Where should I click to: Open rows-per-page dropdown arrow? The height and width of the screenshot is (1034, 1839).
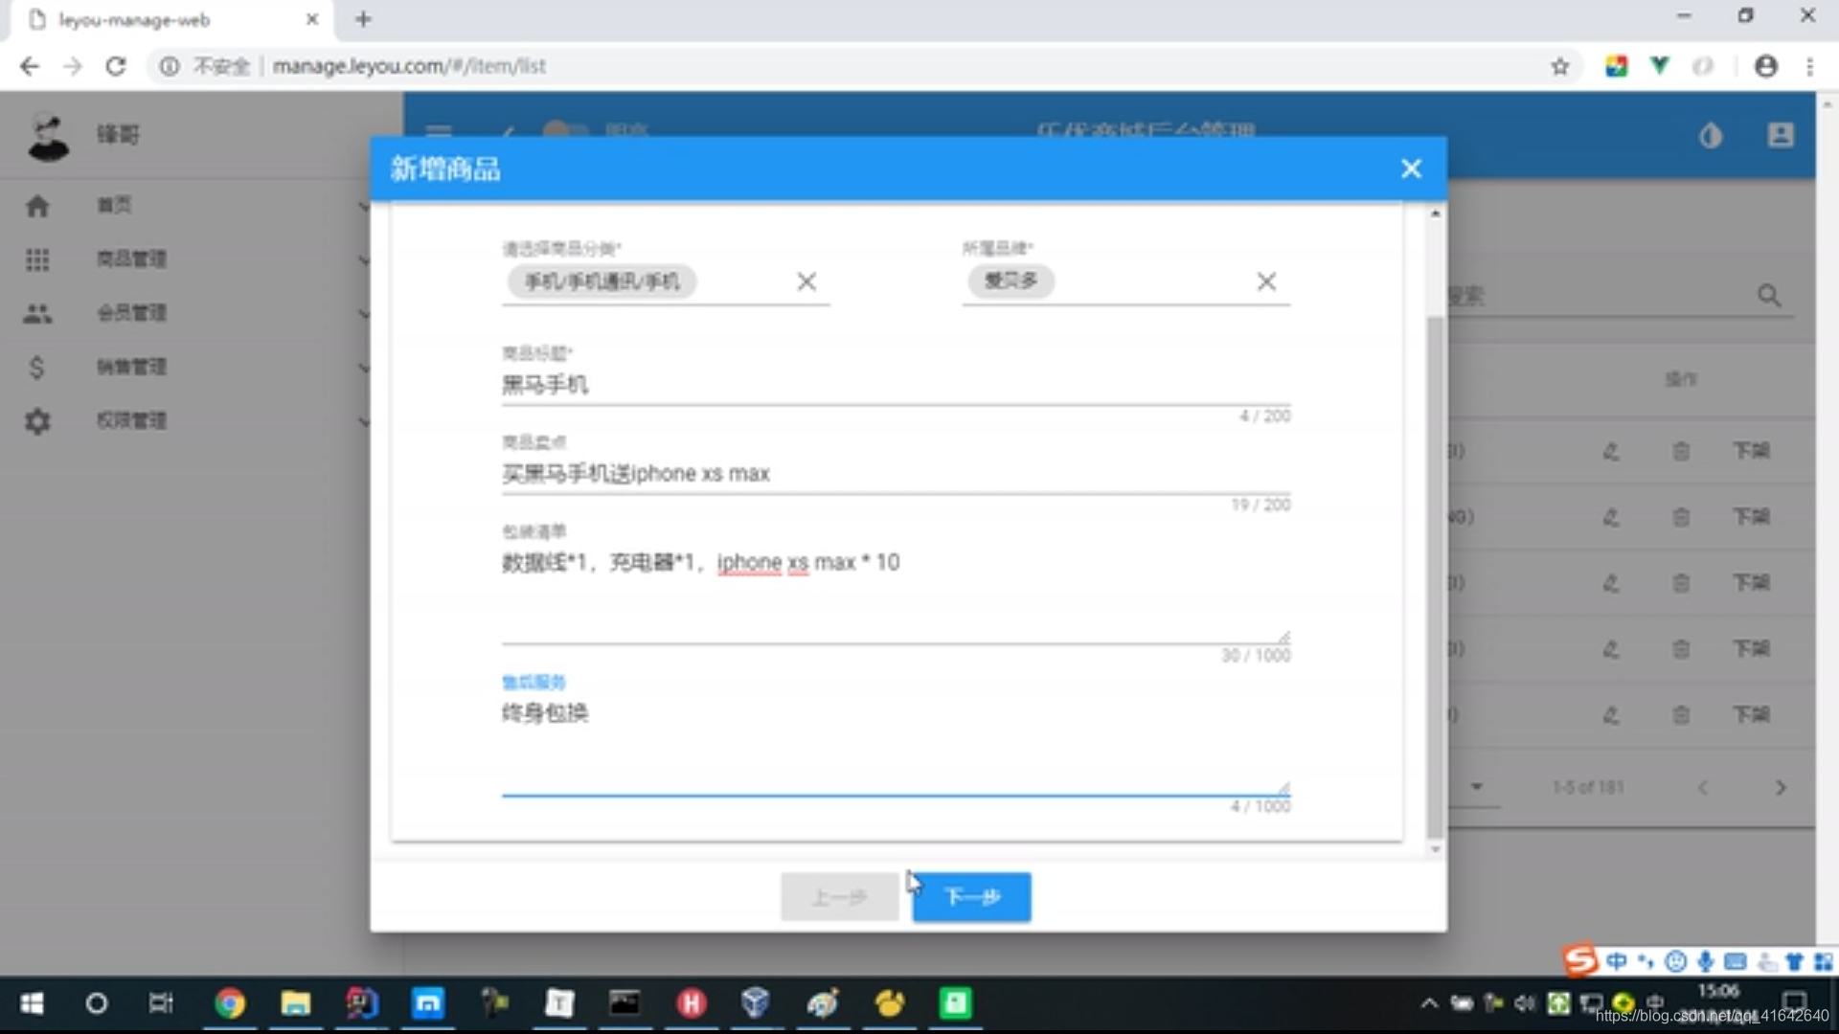1477,787
